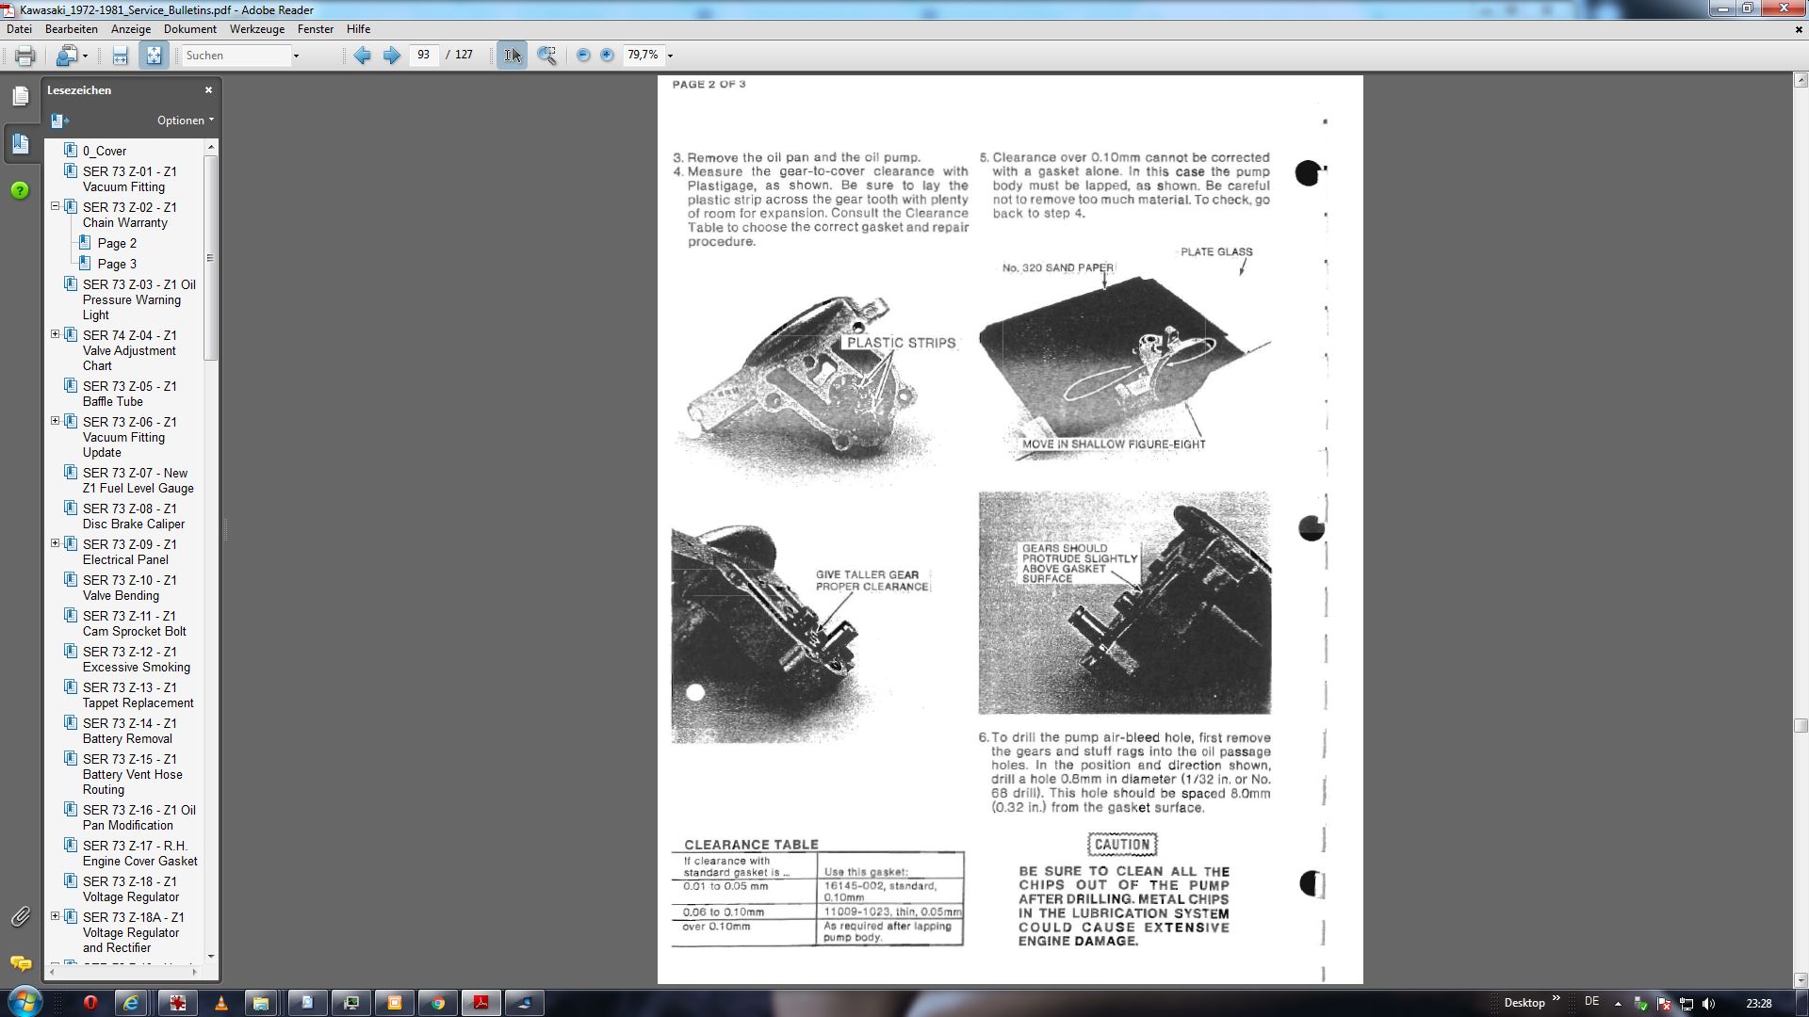This screenshot has height=1017, width=1809.
Task: Open VLC media player from taskbar
Action: (x=221, y=1003)
